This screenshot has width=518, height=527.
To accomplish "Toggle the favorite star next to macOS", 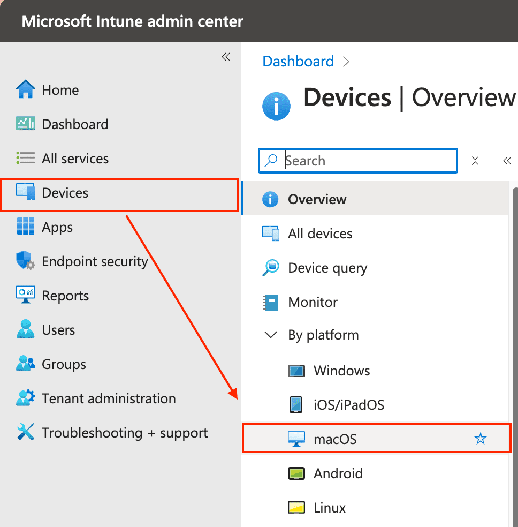I will pos(480,438).
